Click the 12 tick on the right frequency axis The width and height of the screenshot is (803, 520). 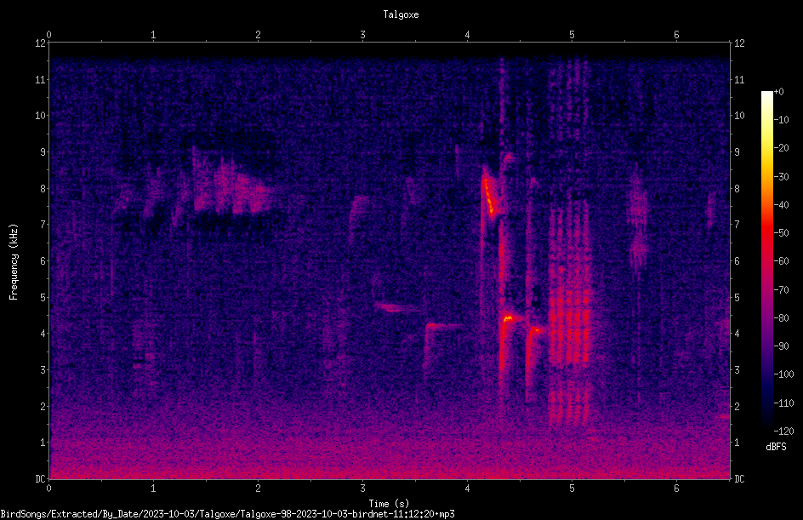[739, 43]
